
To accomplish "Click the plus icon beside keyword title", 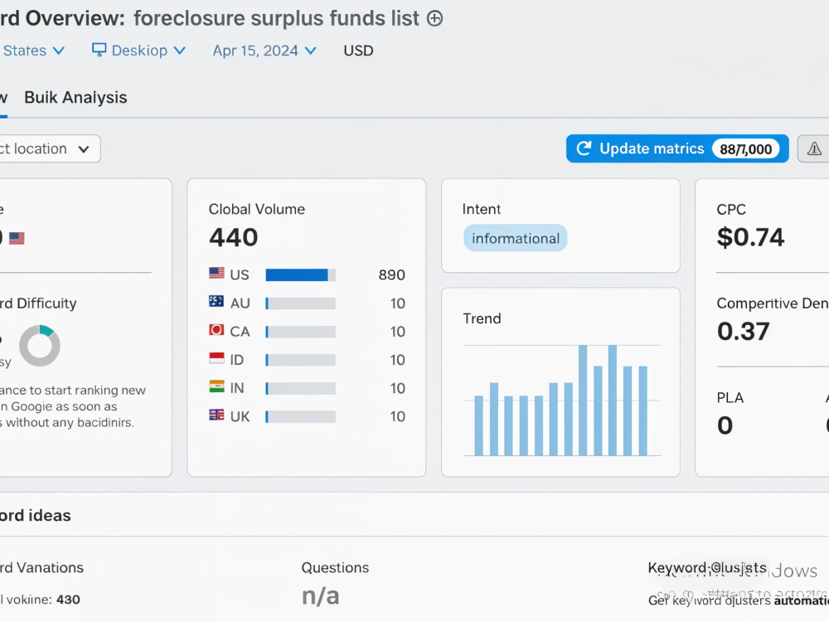I will [434, 18].
